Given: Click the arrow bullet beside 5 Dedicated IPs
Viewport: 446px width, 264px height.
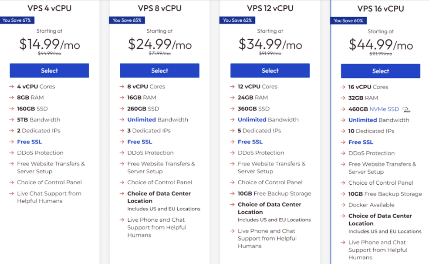Looking at the screenshot, I should [233, 131].
